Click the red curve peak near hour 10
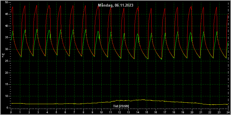The height and width of the screenshot is (115, 231). pyautogui.click(x=98, y=6)
